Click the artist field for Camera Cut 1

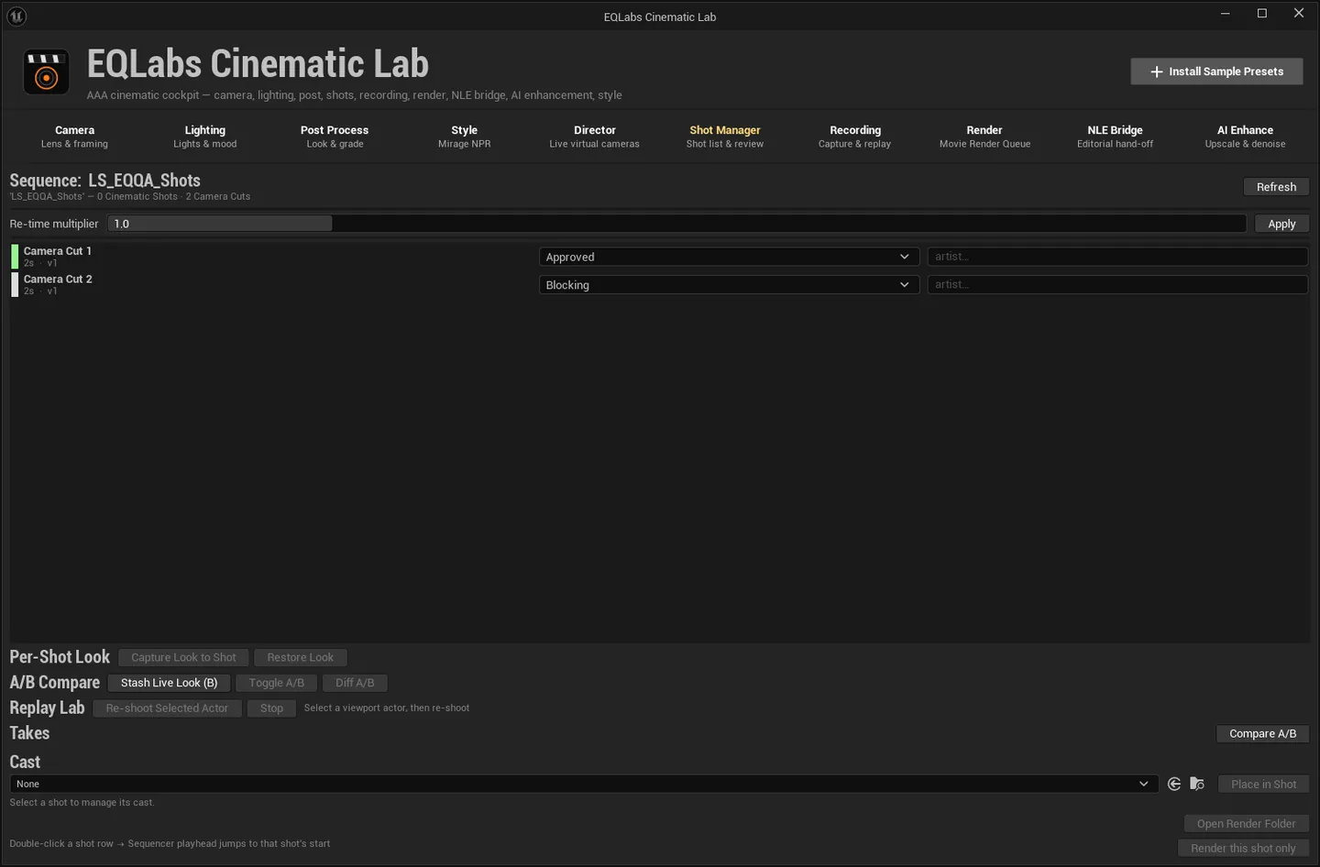click(1117, 257)
